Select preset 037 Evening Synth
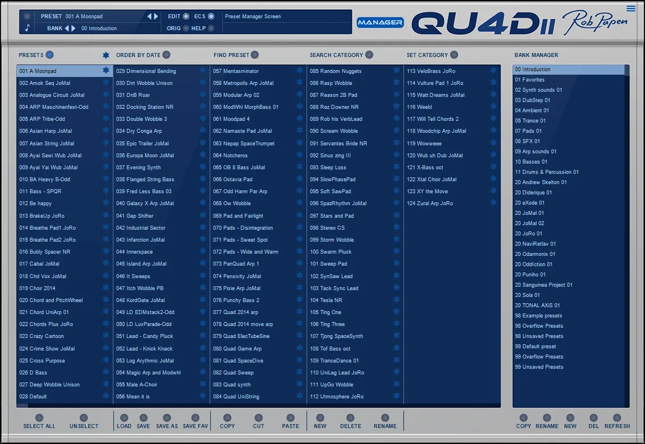 click(x=161, y=167)
